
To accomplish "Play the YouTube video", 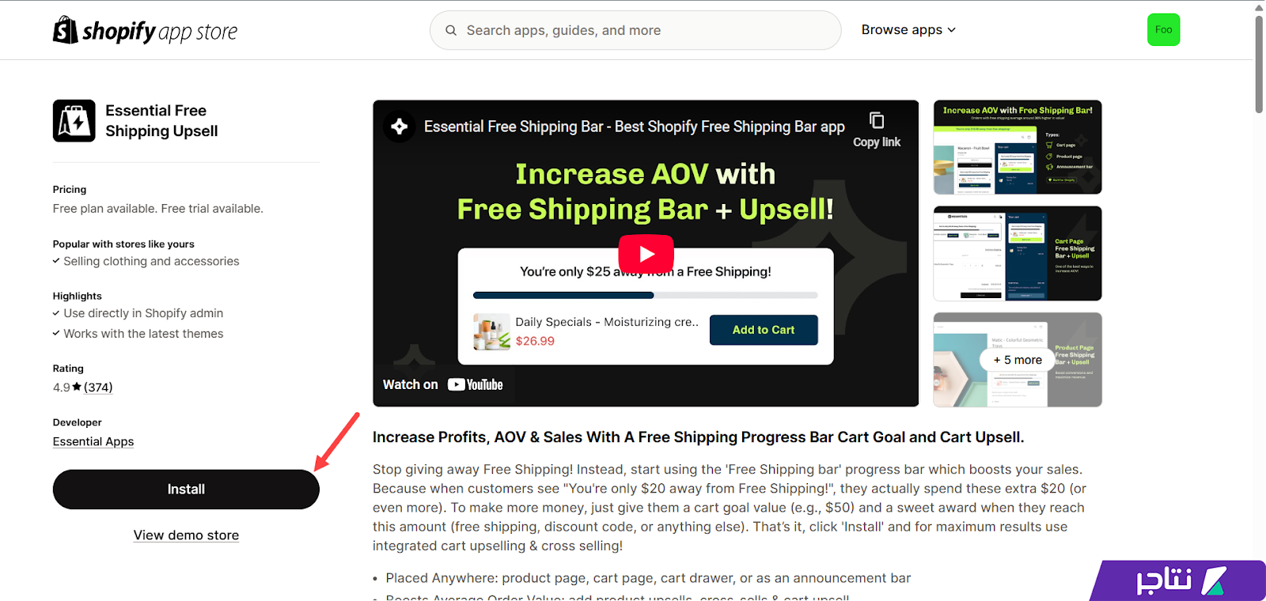I will 646,254.
